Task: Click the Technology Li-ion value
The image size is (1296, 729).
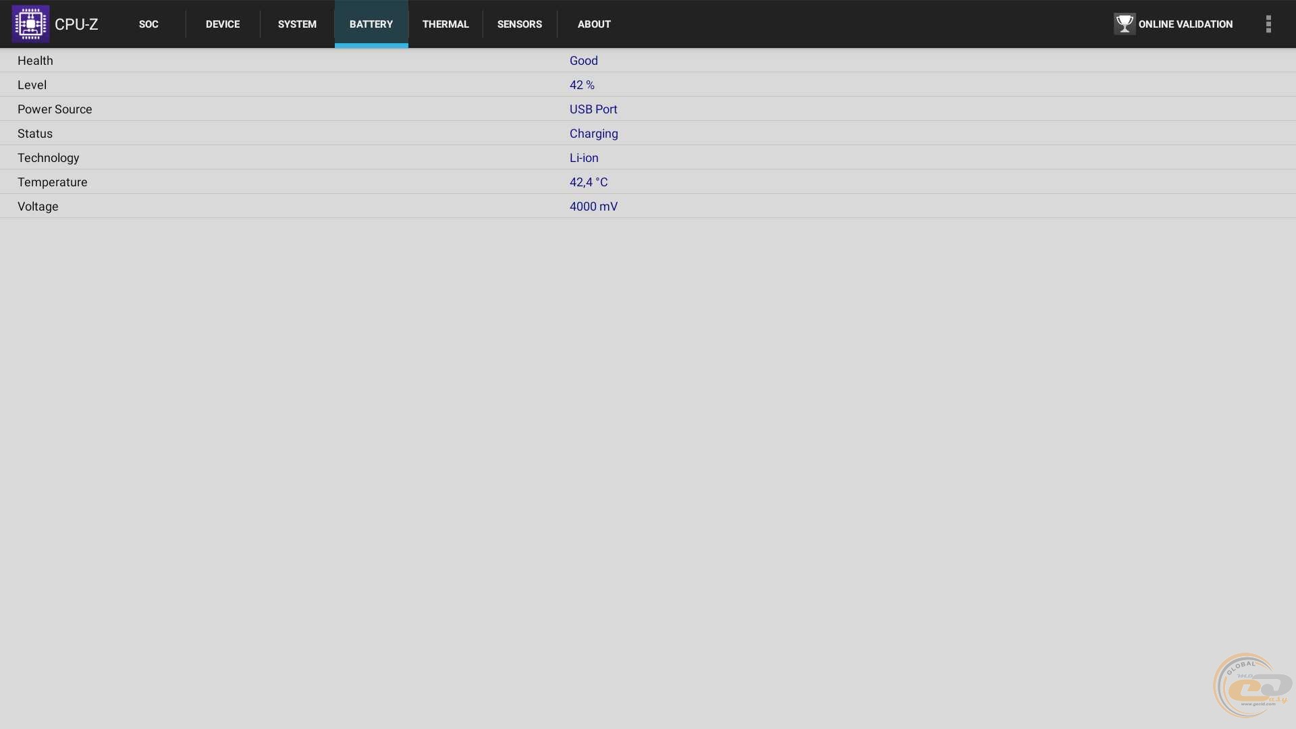Action: pos(584,158)
